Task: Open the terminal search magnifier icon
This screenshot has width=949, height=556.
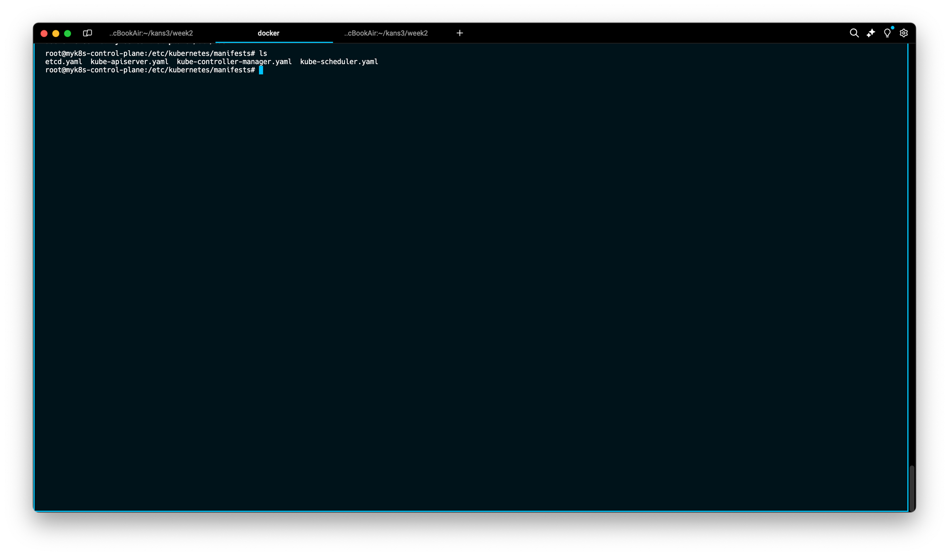Action: (x=854, y=33)
